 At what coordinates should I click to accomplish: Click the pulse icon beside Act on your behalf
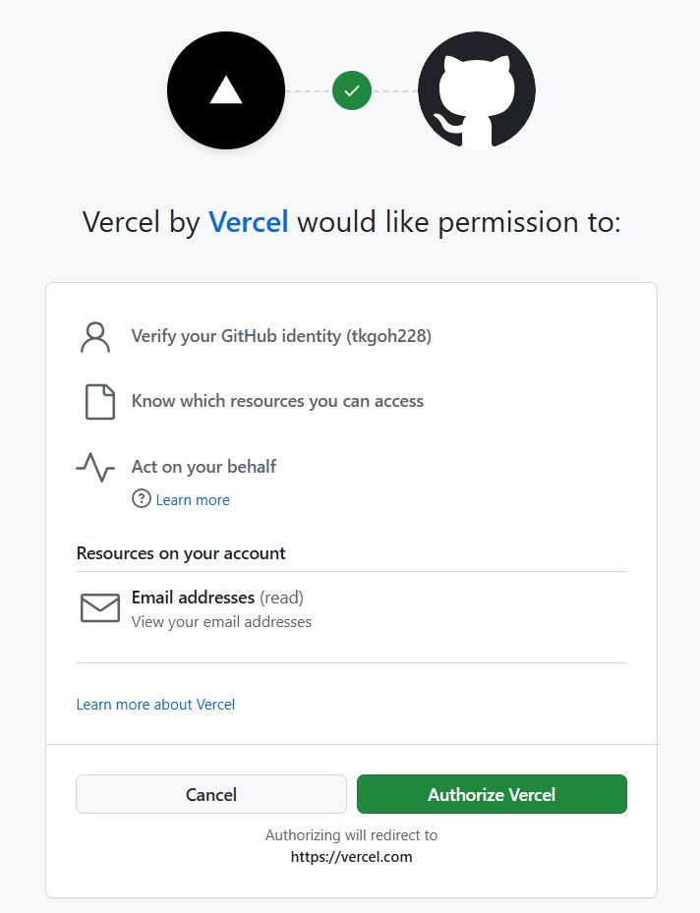click(x=95, y=468)
